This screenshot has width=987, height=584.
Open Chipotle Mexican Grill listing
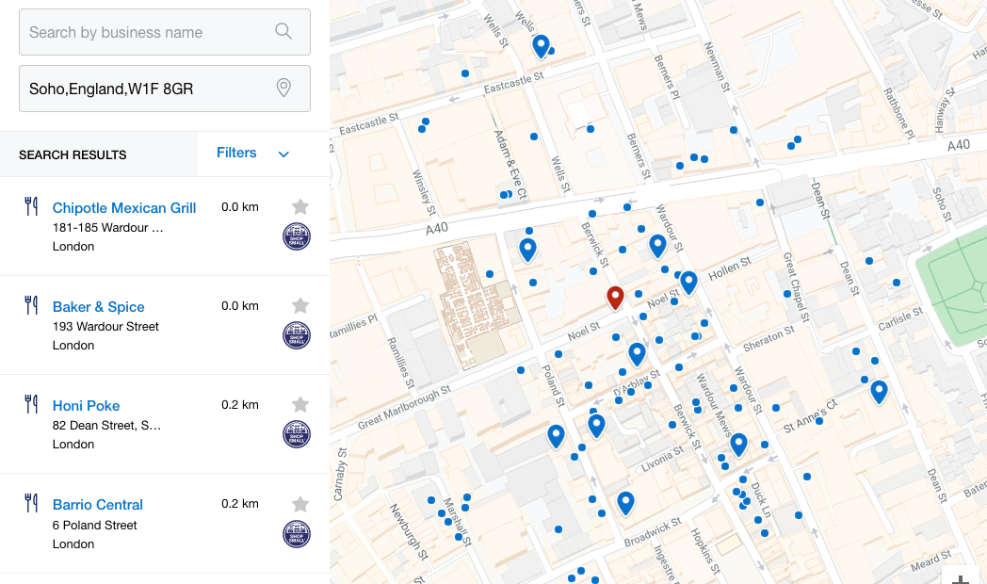coord(124,208)
